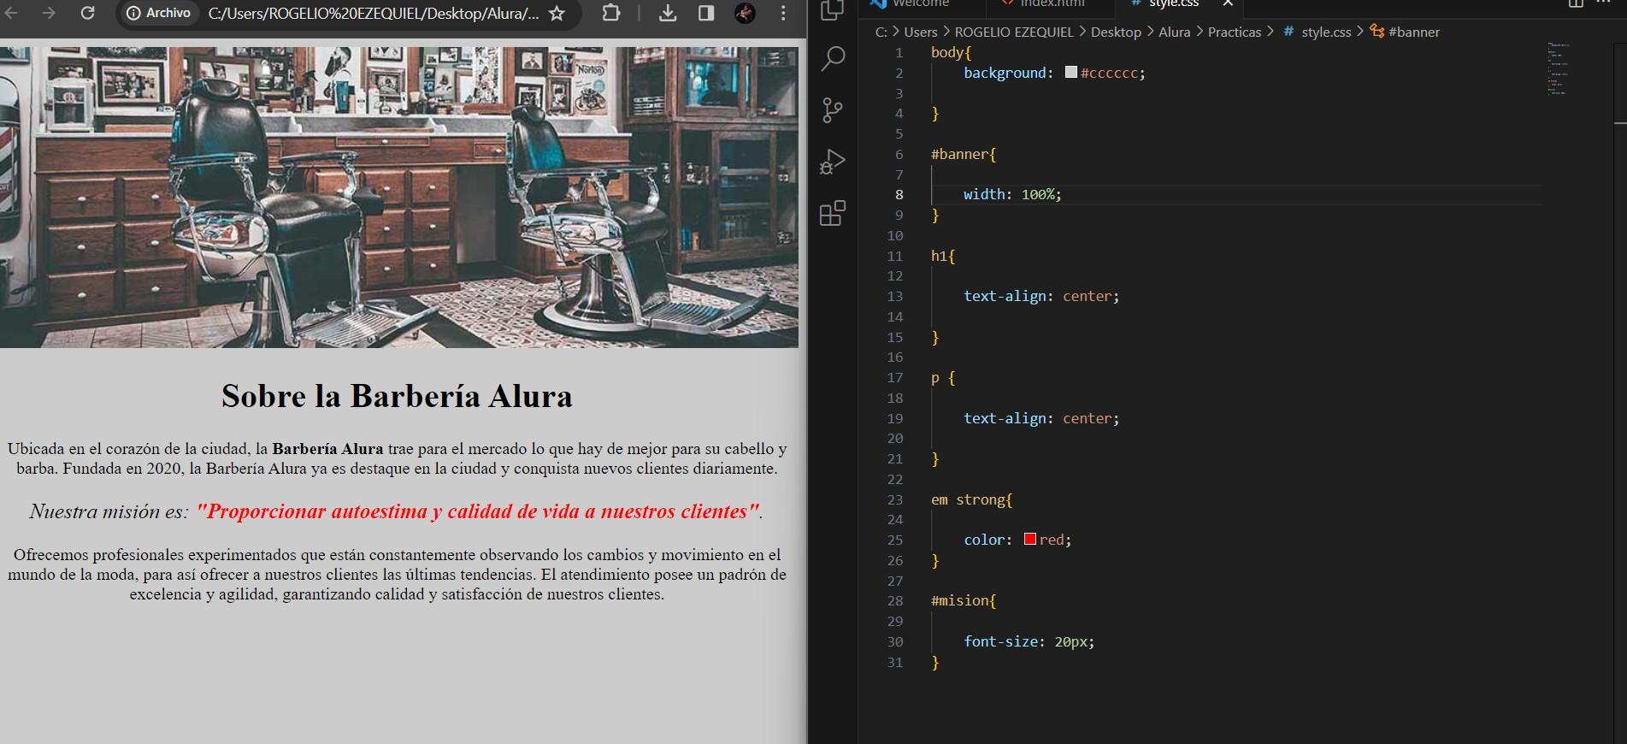Image resolution: width=1627 pixels, height=744 pixels.
Task: Click the barbershop banner image
Action: click(x=399, y=197)
